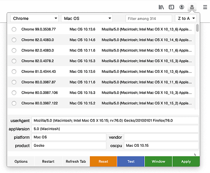Open the Z to A sort dropdown
The image size is (210, 173).
[x=186, y=18]
